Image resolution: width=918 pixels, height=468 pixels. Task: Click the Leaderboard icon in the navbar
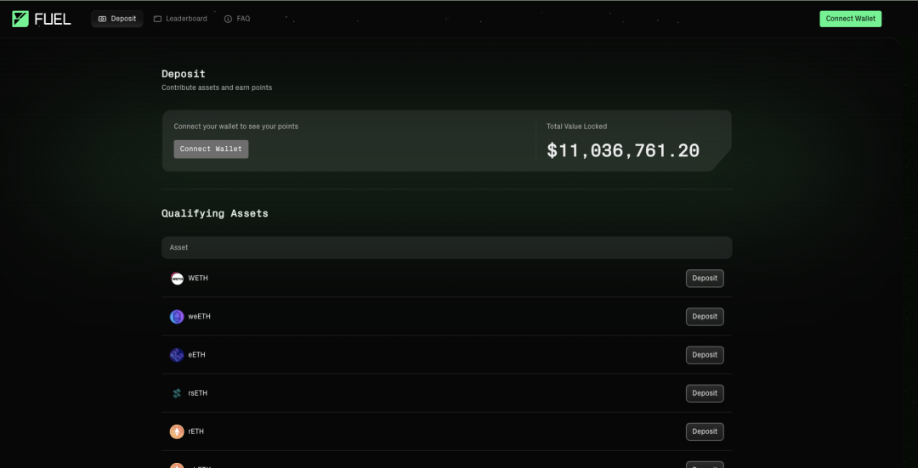tap(157, 19)
